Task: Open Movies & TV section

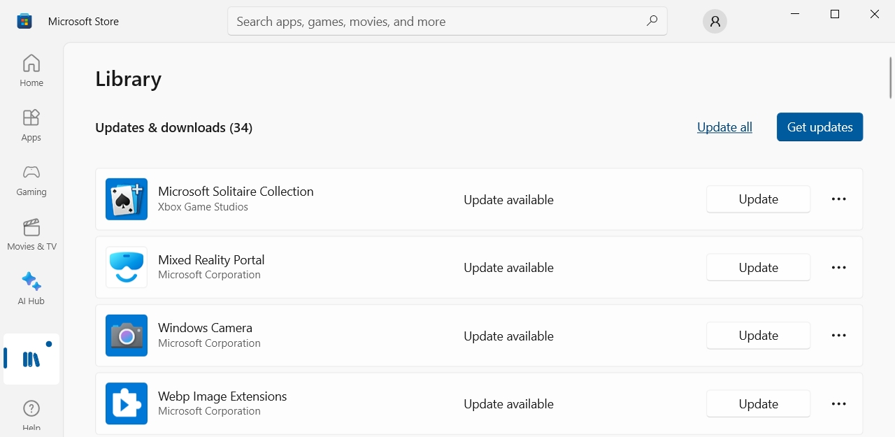Action: tap(31, 235)
